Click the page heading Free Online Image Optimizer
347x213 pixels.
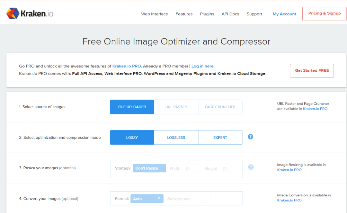tap(176, 41)
